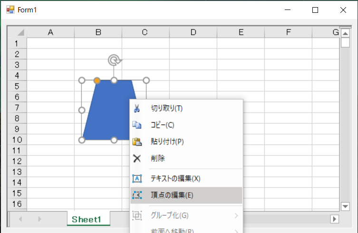Expand the グループ化(G) submenu arrow
358x233 pixels.
pyautogui.click(x=236, y=216)
